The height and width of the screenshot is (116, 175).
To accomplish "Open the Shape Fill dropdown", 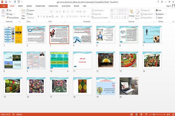I will [146, 10].
